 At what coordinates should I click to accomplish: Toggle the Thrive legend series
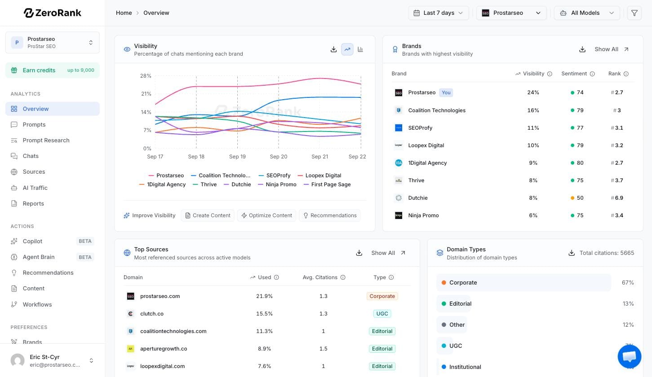[x=205, y=184]
